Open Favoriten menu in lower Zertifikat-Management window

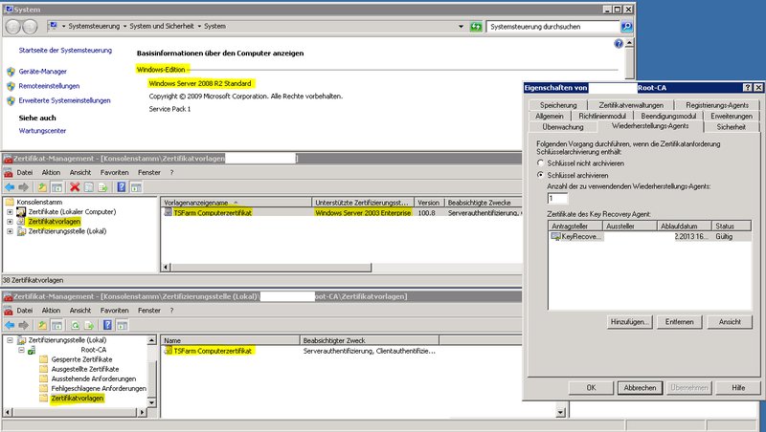[114, 311]
